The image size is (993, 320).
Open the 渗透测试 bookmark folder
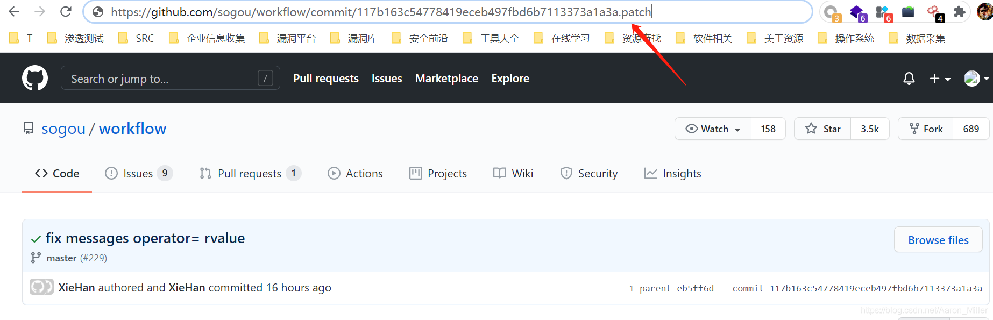(75, 38)
